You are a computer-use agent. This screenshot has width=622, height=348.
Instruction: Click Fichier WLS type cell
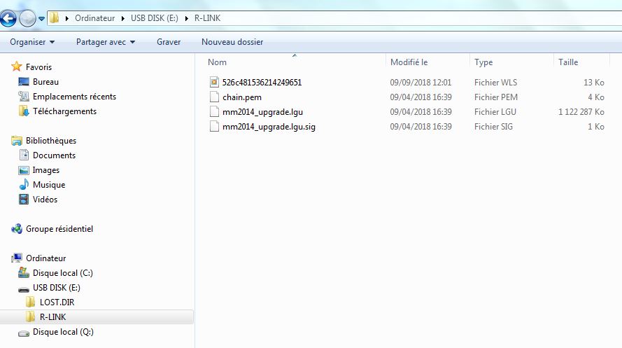click(495, 83)
